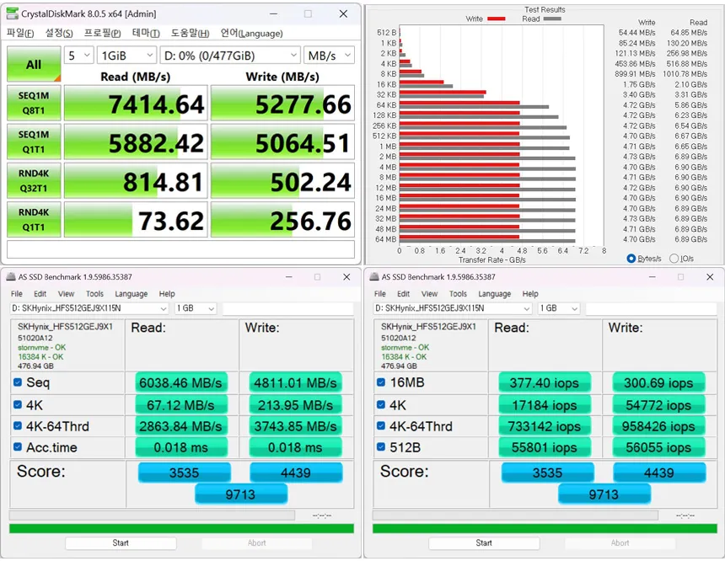The width and height of the screenshot is (725, 561).
Task: Close the CrystalDiskMark window
Action: pos(343,14)
